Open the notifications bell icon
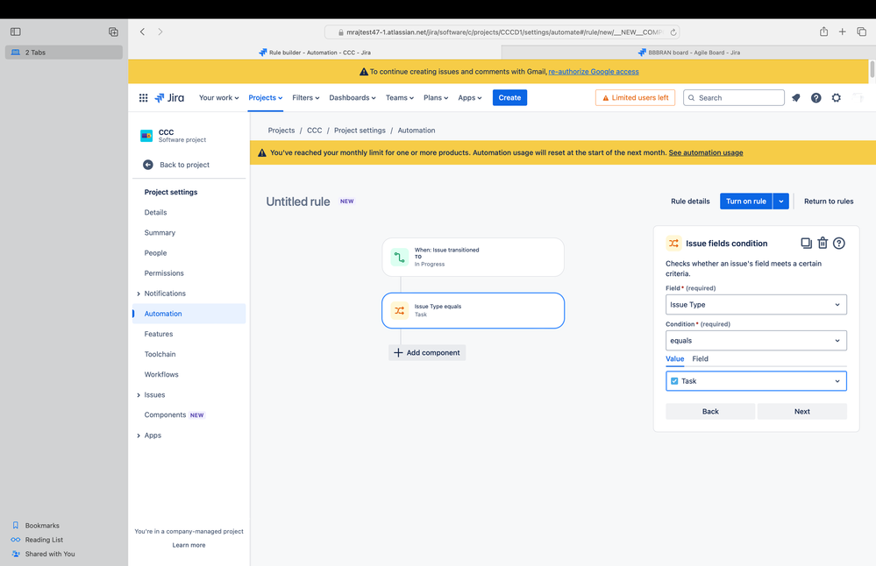This screenshot has height=566, width=876. (796, 97)
